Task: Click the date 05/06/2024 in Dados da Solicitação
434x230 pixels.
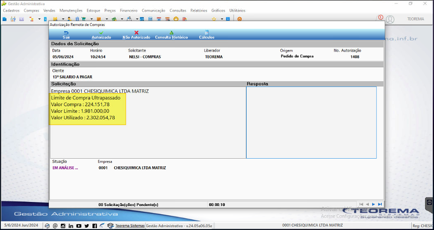Action: (62, 57)
